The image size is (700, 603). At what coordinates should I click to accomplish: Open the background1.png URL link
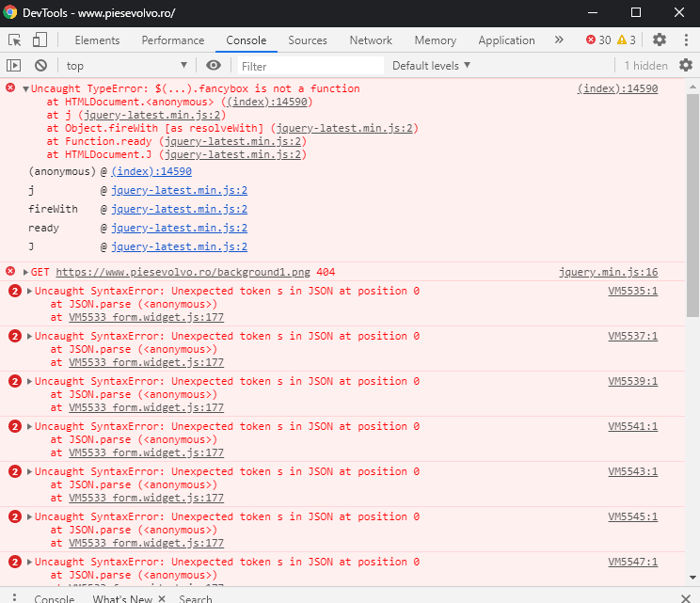click(183, 272)
